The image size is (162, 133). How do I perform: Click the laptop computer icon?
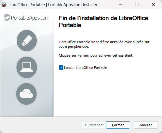pos(27,67)
